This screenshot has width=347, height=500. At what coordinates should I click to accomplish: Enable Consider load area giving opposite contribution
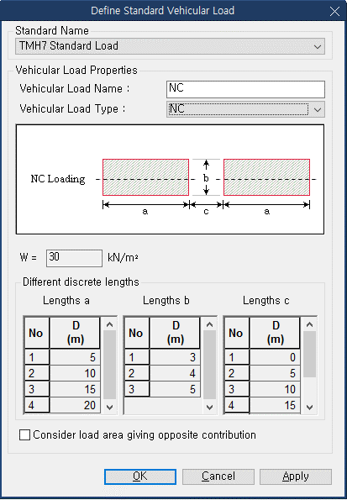tap(24, 435)
